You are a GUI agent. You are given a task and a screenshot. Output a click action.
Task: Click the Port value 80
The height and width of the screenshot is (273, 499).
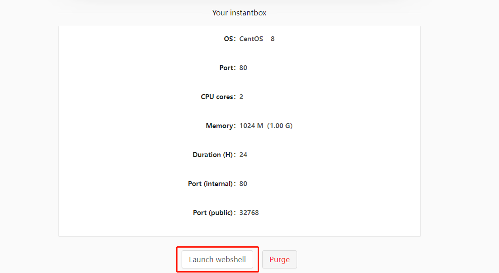pos(243,67)
